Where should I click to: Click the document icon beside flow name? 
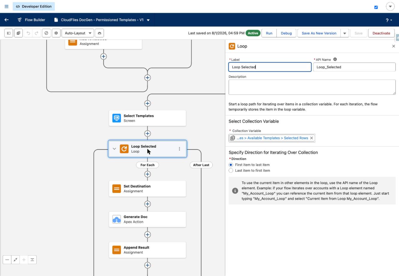point(56,20)
